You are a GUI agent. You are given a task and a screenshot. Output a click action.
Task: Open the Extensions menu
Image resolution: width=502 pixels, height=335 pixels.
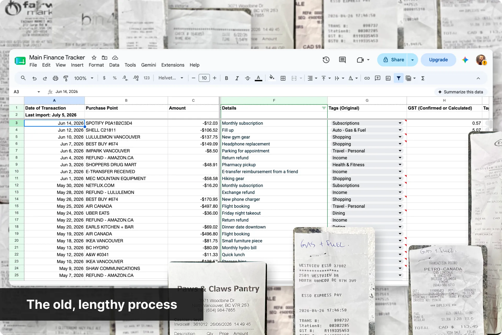tap(173, 65)
